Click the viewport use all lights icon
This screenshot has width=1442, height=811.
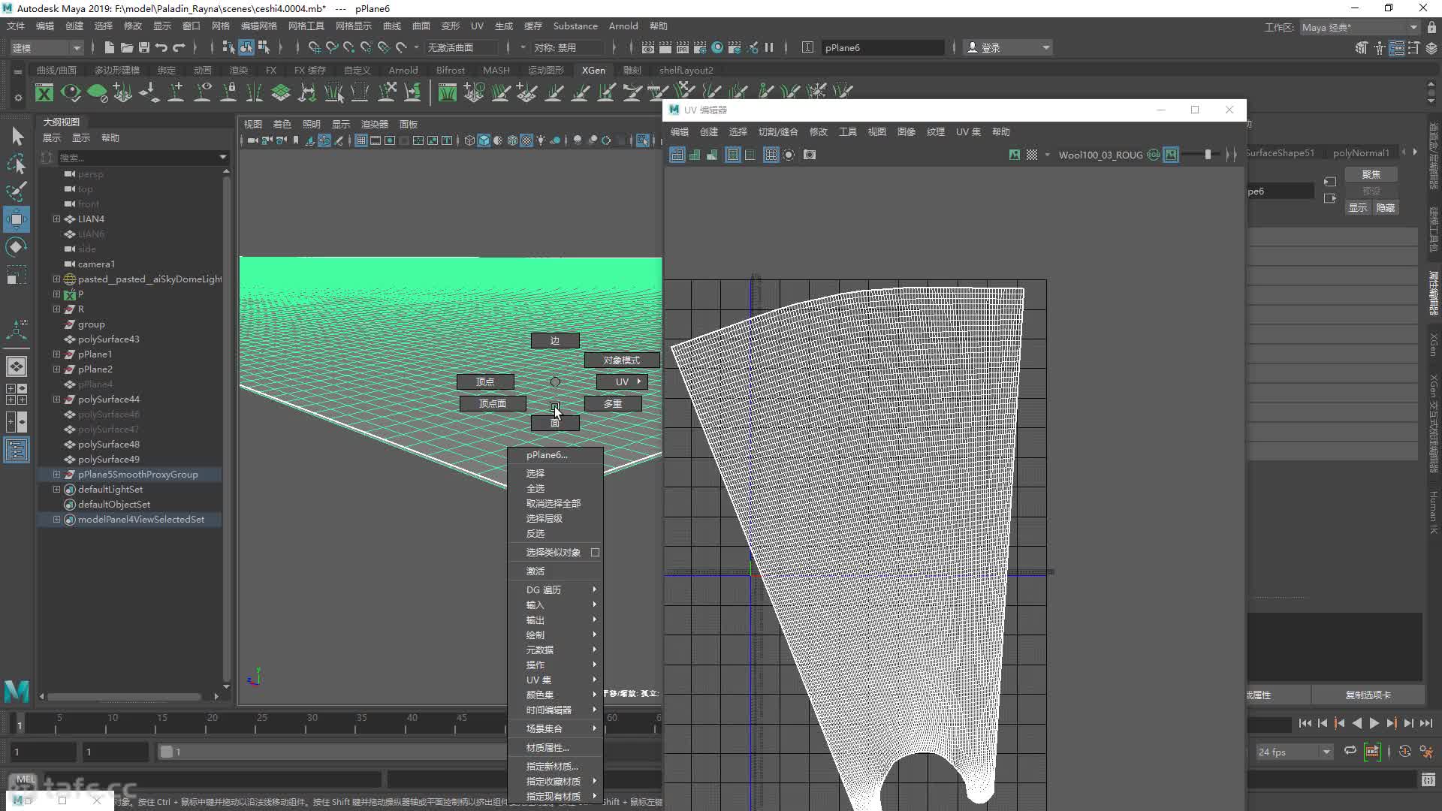(x=540, y=140)
